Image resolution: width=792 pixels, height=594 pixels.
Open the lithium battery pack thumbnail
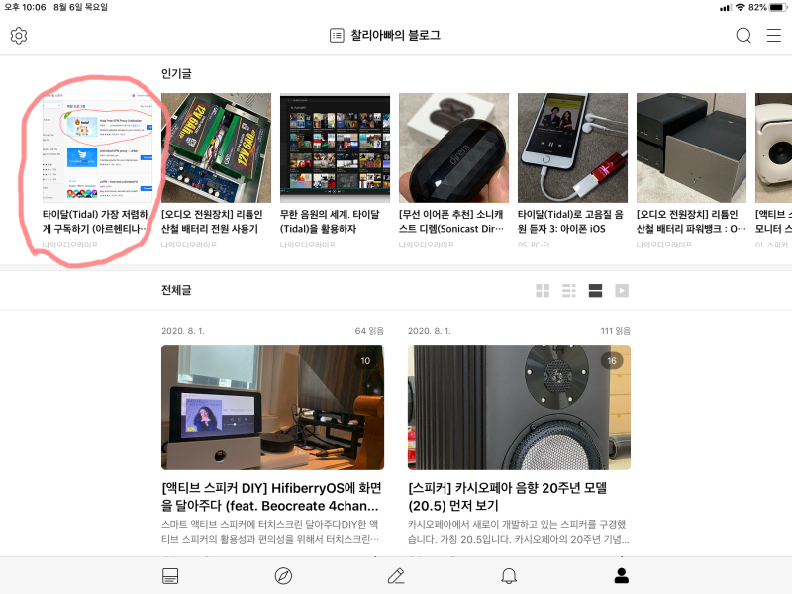[x=216, y=148]
